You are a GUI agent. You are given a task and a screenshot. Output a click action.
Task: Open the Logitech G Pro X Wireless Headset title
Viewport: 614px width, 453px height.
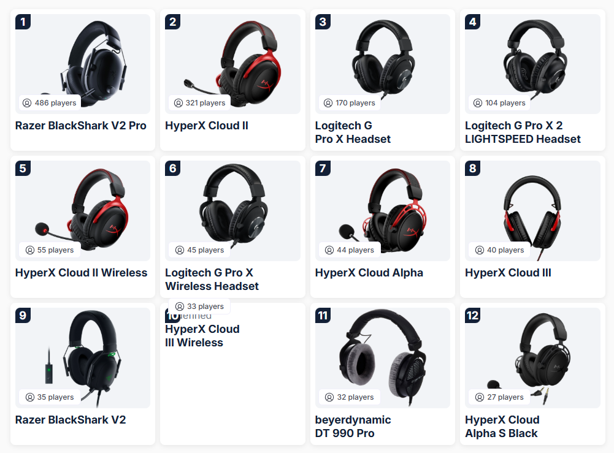coord(212,280)
